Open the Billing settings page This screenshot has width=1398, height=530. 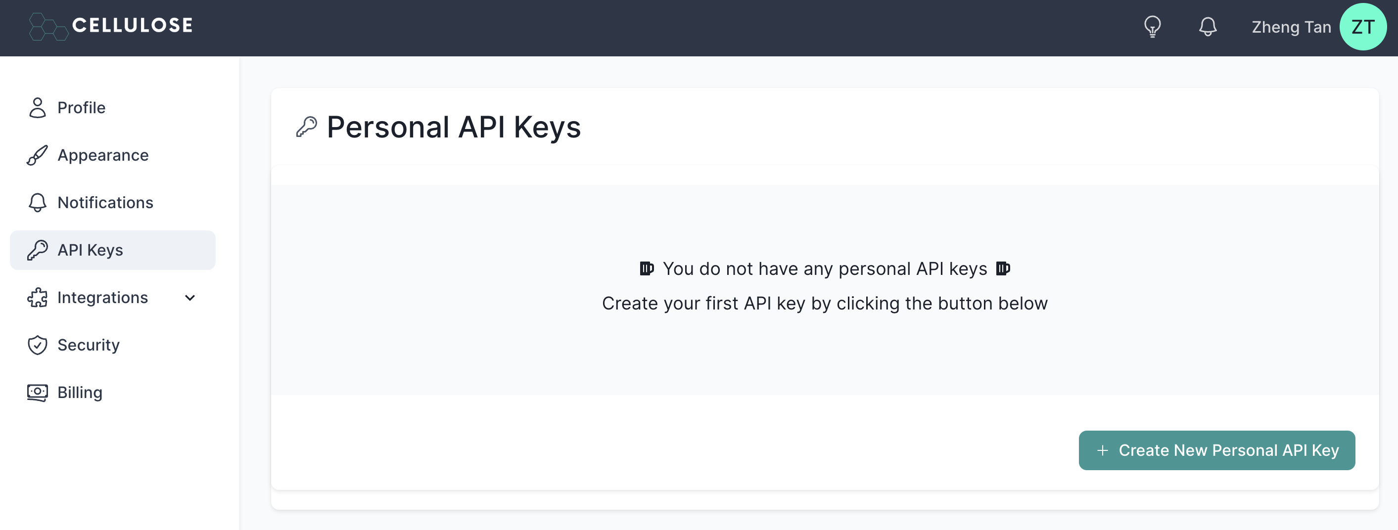(x=80, y=392)
